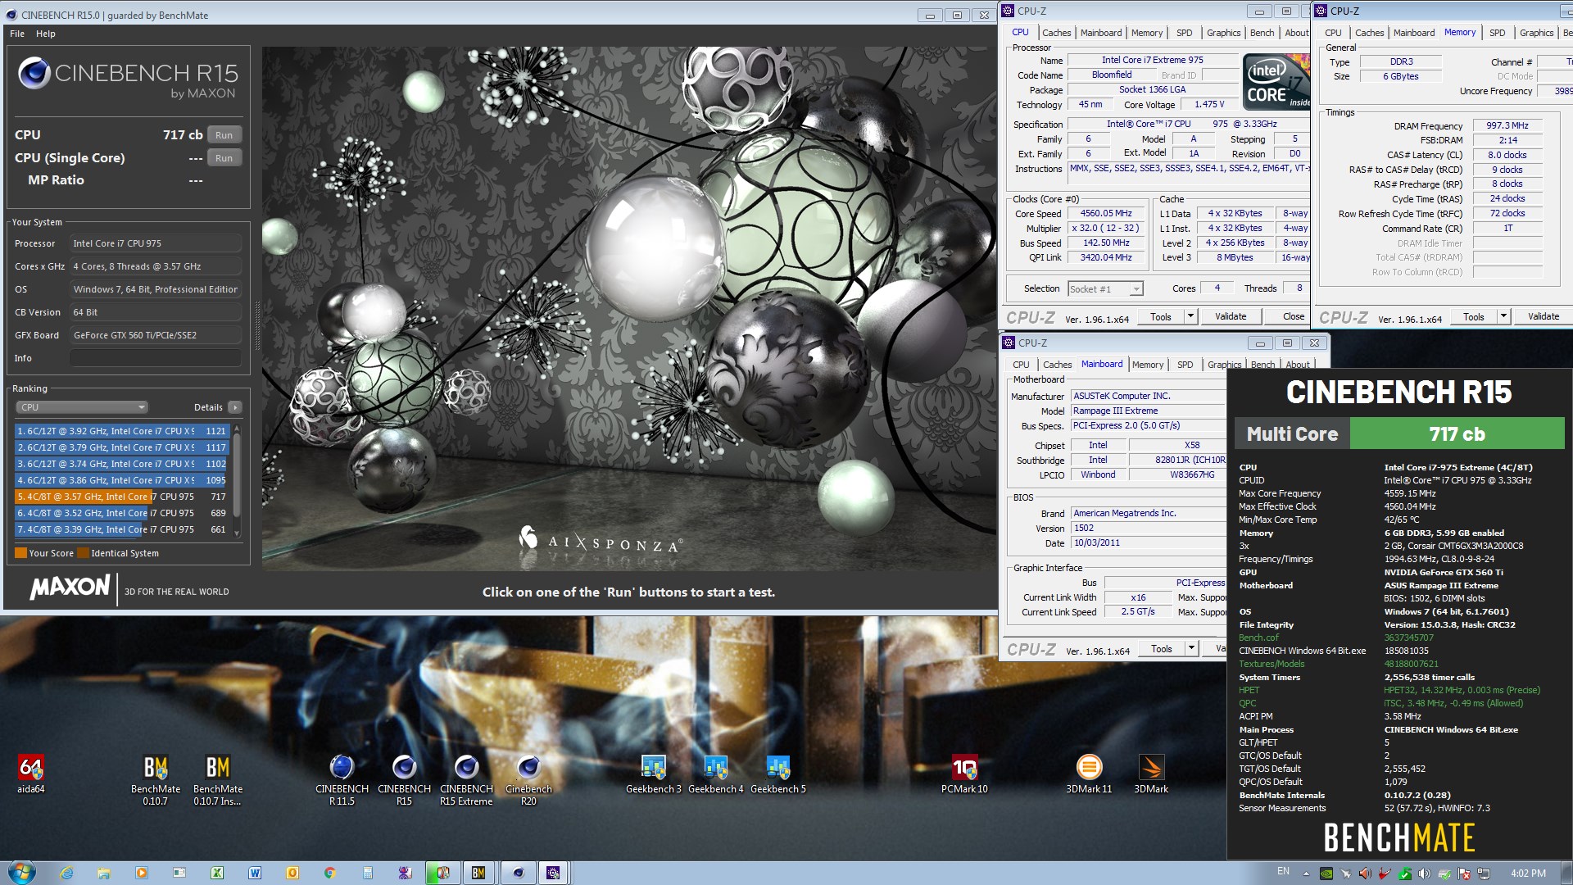
Task: Click the Windows Start orb
Action: pyautogui.click(x=21, y=873)
